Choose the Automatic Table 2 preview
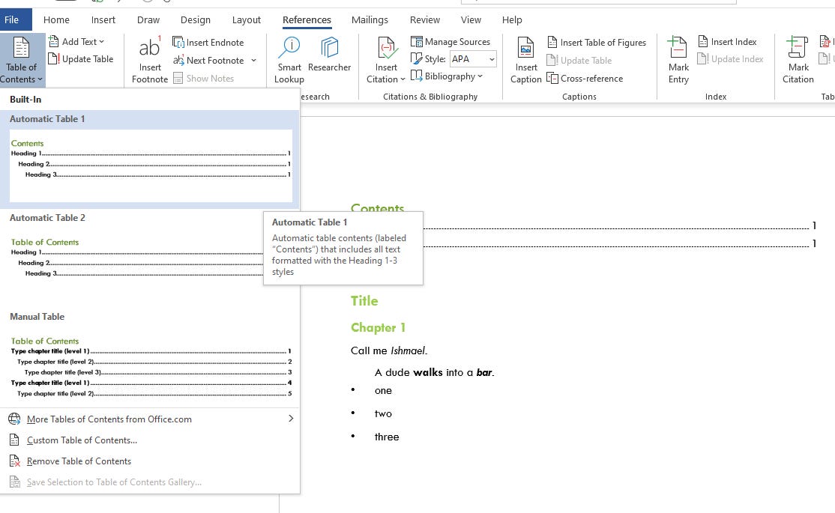The width and height of the screenshot is (835, 513). (x=151, y=264)
